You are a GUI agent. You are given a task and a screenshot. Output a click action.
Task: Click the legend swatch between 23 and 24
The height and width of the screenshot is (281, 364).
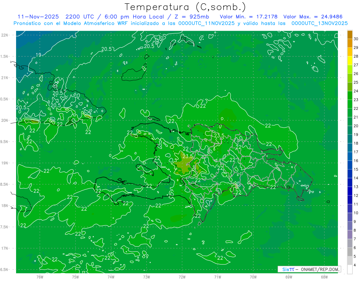tap(350, 95)
